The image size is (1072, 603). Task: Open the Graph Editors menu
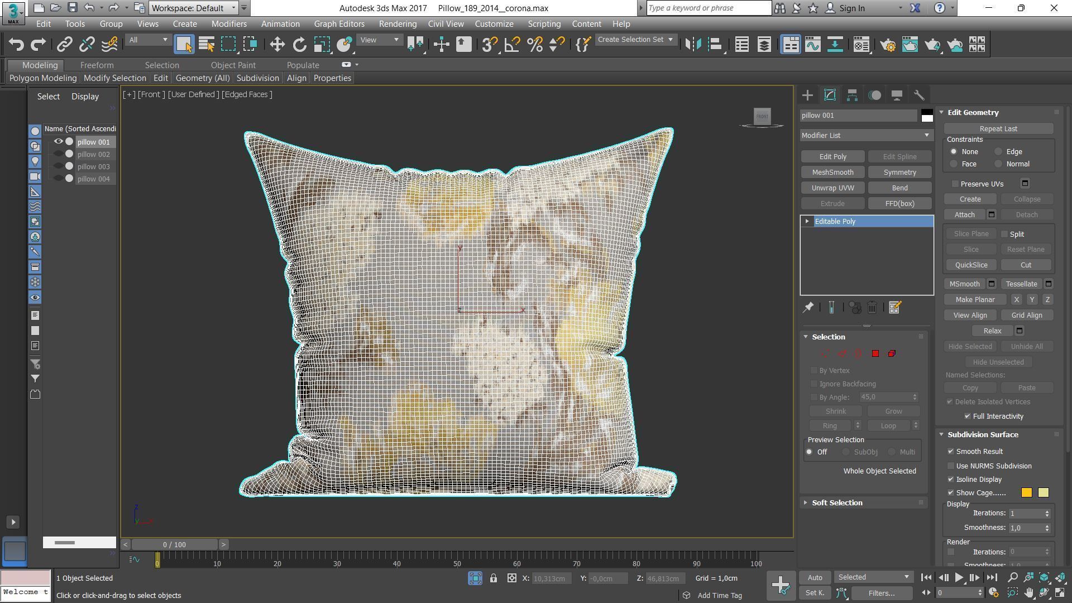click(339, 24)
